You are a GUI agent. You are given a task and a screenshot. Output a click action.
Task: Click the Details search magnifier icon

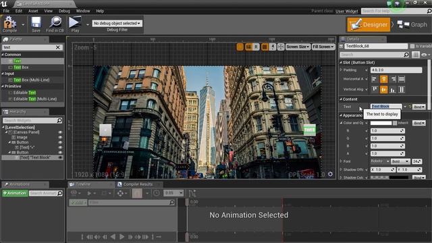406,55
